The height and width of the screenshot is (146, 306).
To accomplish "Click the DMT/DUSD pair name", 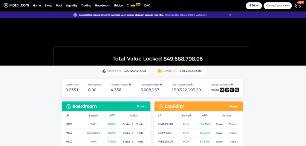I will pos(166,124).
